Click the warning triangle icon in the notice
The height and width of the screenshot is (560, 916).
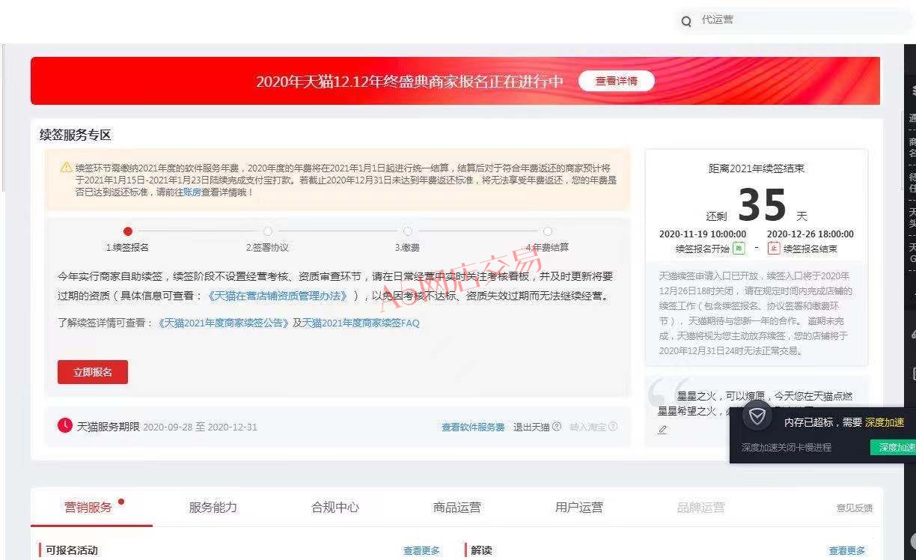(67, 167)
